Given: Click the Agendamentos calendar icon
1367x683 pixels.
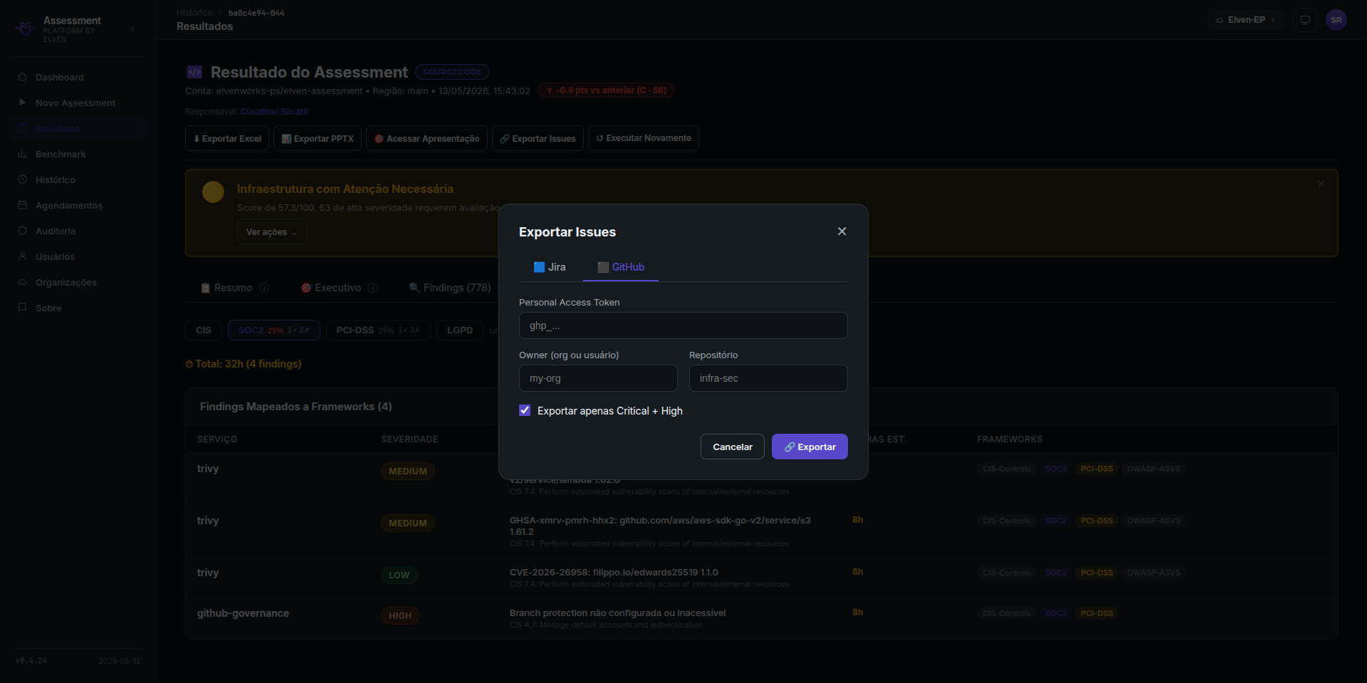Looking at the screenshot, I should tap(22, 205).
